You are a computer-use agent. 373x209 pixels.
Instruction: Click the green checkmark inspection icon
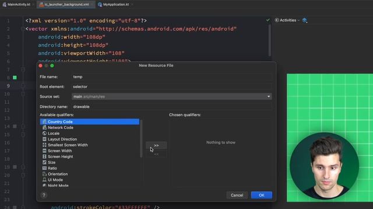[x=268, y=20]
